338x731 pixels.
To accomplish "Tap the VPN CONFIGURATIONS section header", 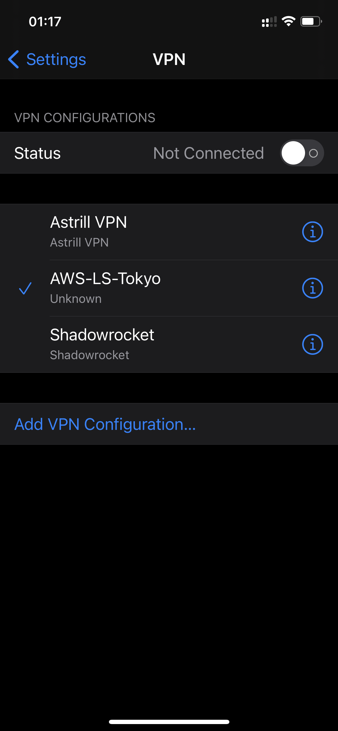I will click(85, 118).
